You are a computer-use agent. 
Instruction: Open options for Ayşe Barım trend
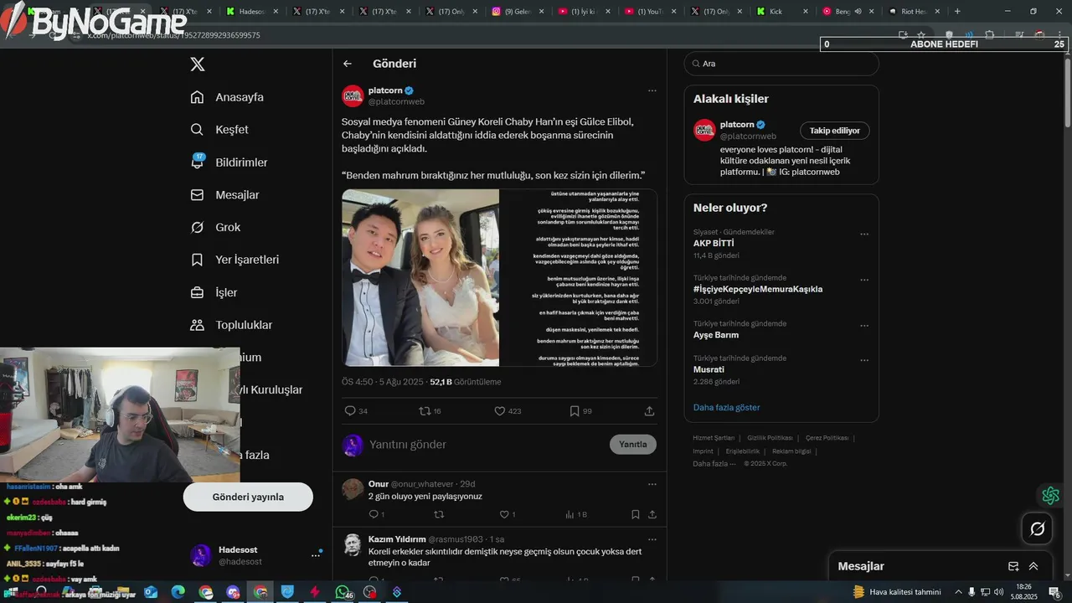click(864, 326)
